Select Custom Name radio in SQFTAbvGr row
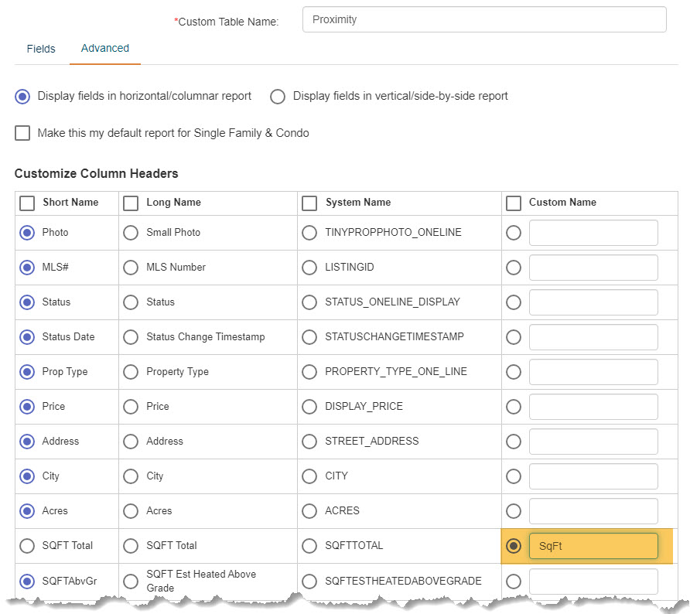 [x=514, y=581]
